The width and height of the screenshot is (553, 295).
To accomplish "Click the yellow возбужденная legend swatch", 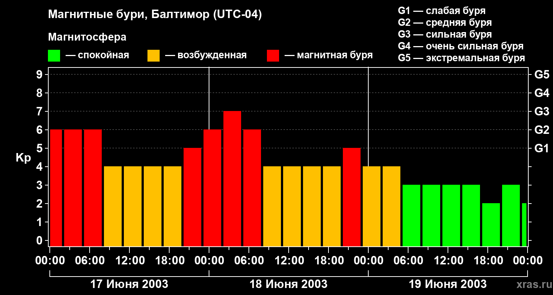I will tap(153, 56).
